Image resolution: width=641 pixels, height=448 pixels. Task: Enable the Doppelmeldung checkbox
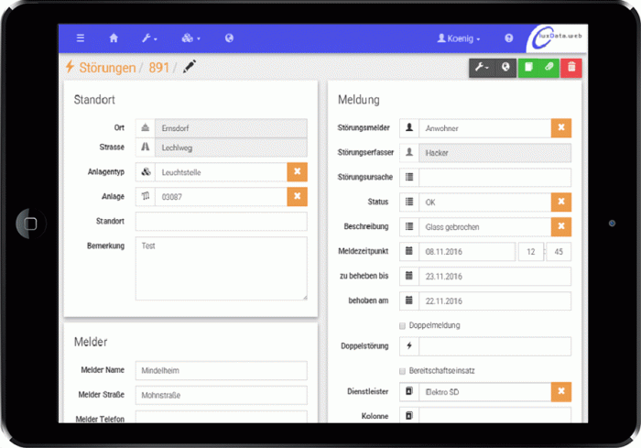pyautogui.click(x=402, y=325)
